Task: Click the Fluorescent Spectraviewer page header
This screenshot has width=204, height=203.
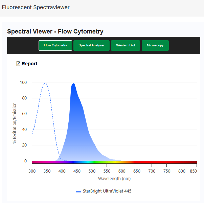Action: pos(36,7)
